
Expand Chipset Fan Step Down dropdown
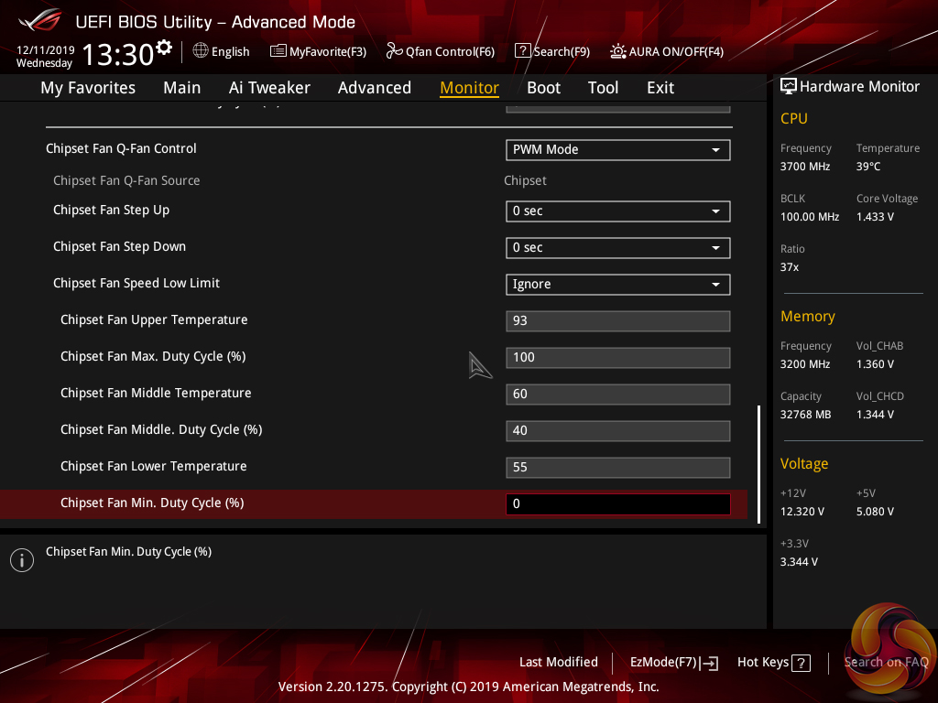tap(617, 247)
